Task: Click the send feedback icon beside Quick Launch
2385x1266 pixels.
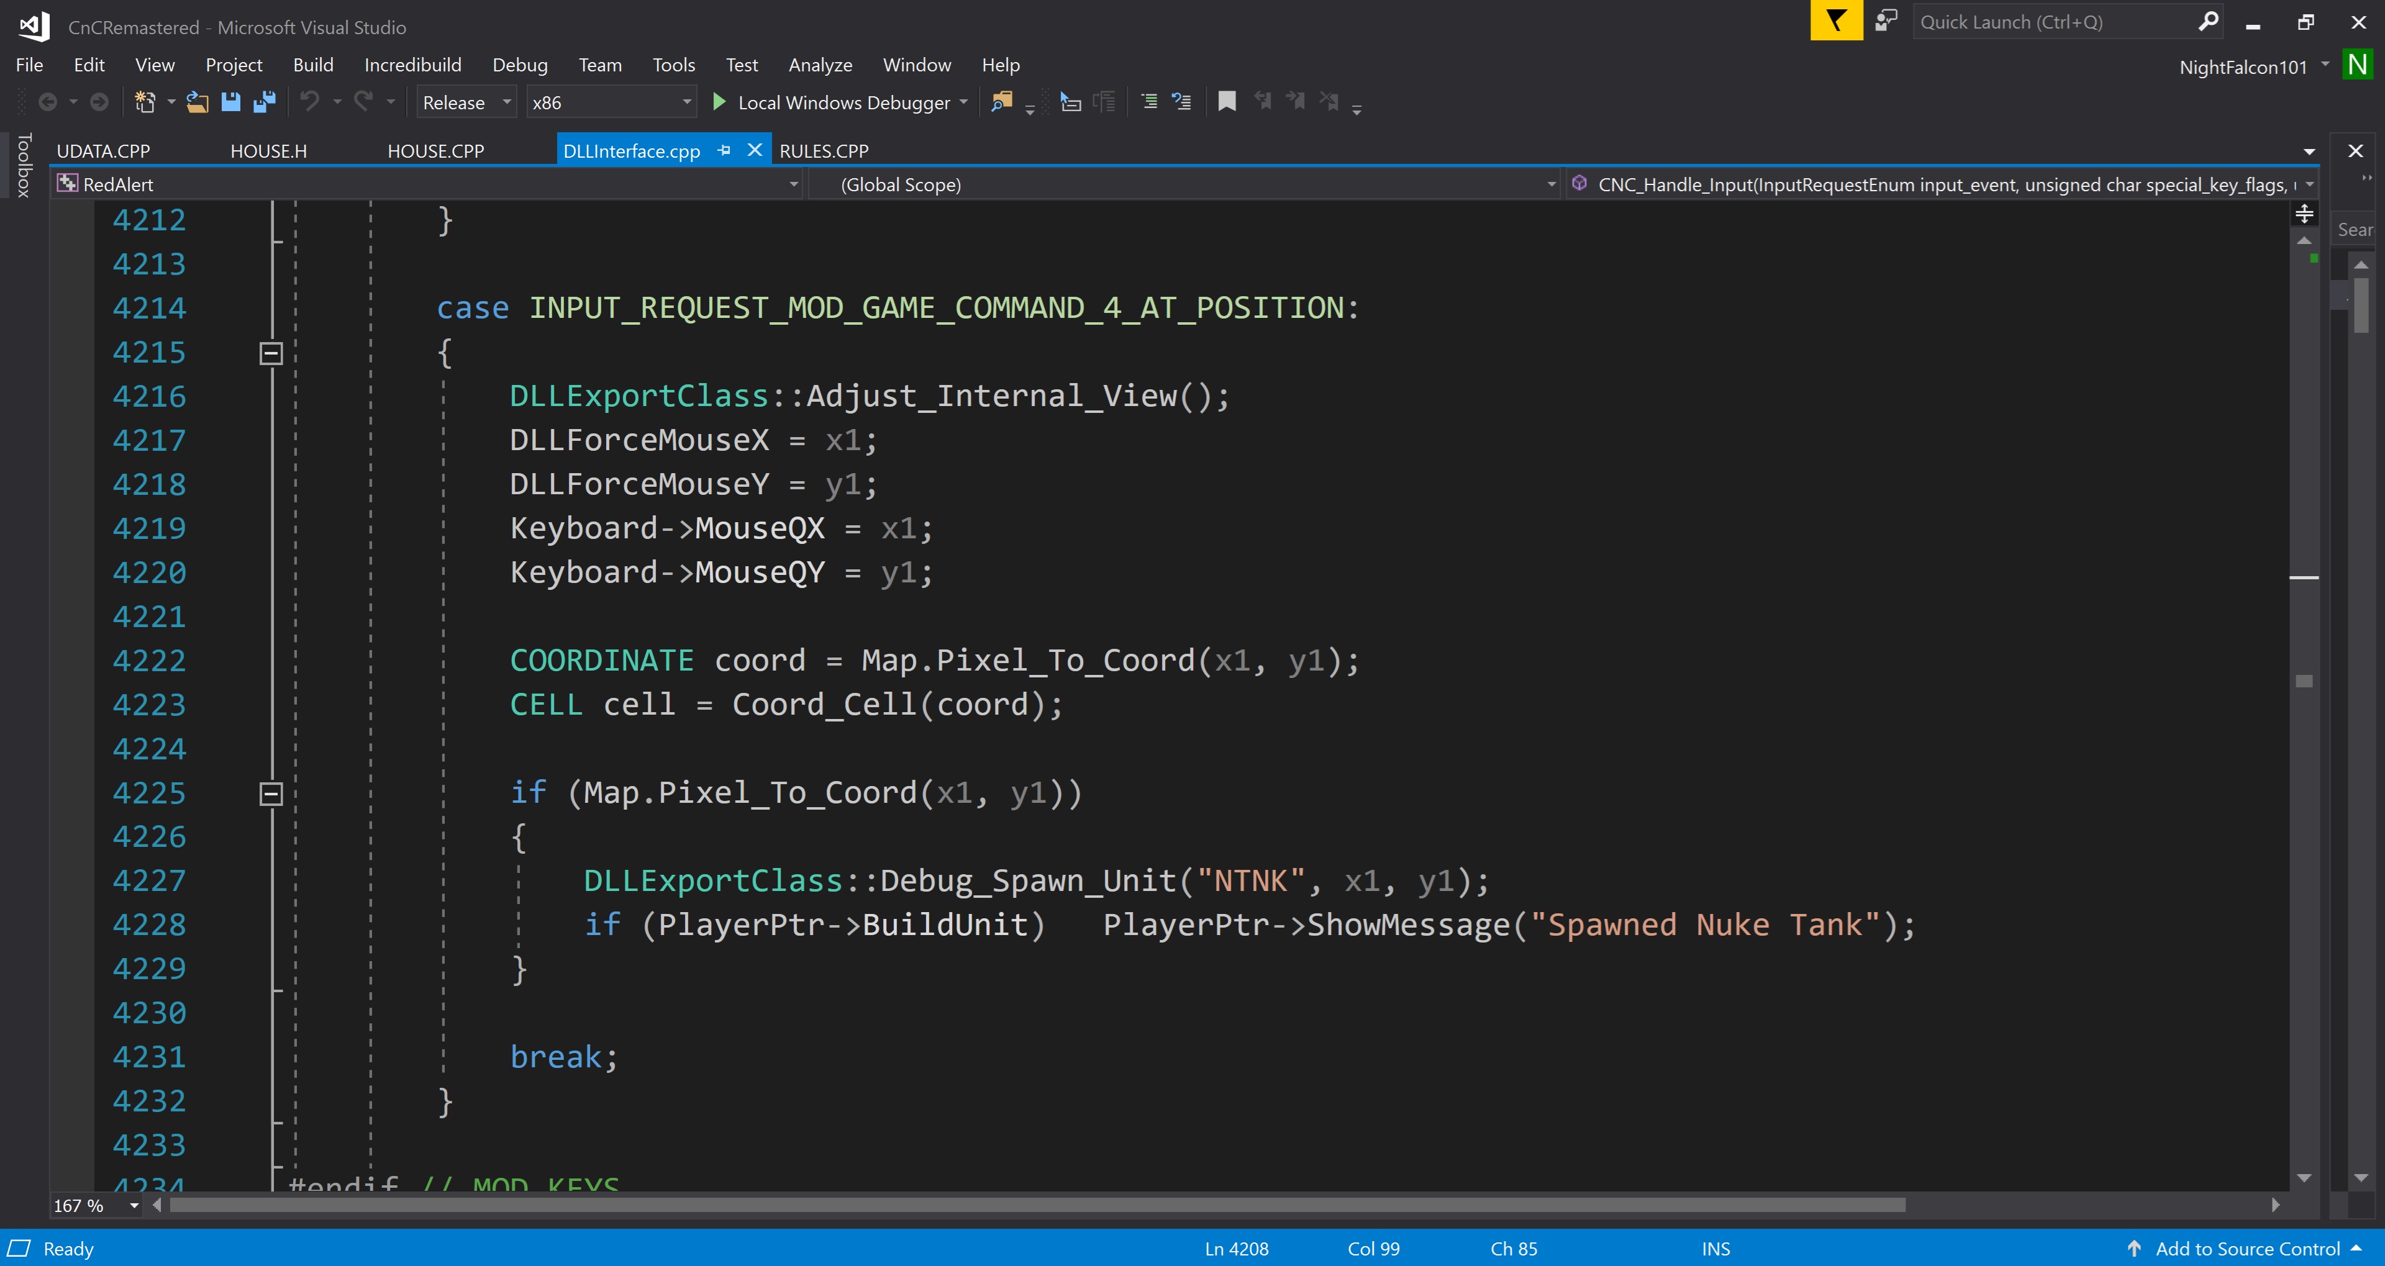Action: [1886, 20]
